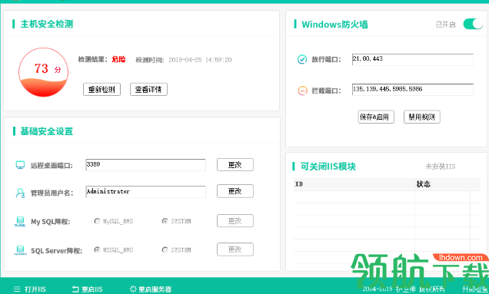
Task: Select SYSTEM radio in SQL Server降权 row
Action: tap(165, 249)
